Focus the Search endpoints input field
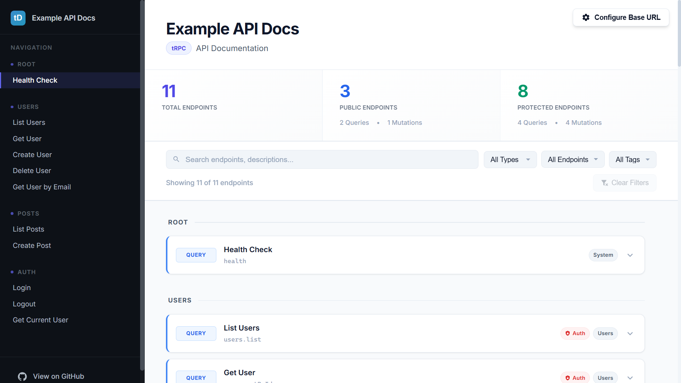 [322, 160]
